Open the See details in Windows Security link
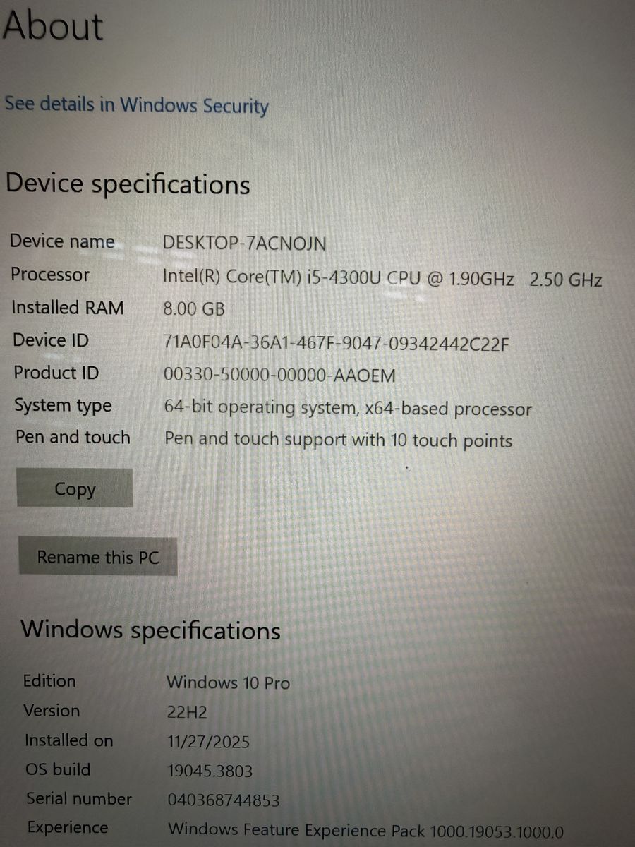The width and height of the screenshot is (635, 847). tap(136, 105)
